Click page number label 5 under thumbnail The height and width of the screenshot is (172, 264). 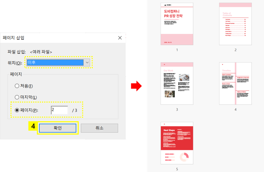(177, 169)
